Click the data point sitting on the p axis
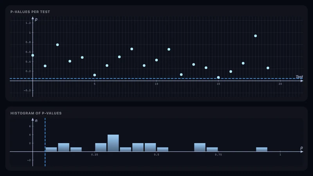 tap(33, 55)
